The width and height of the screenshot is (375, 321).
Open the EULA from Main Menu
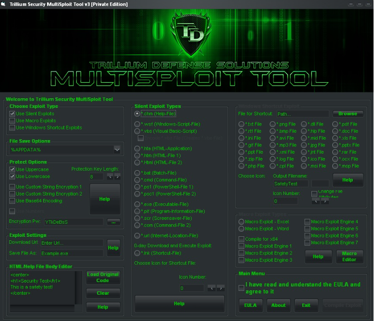click(x=251, y=305)
